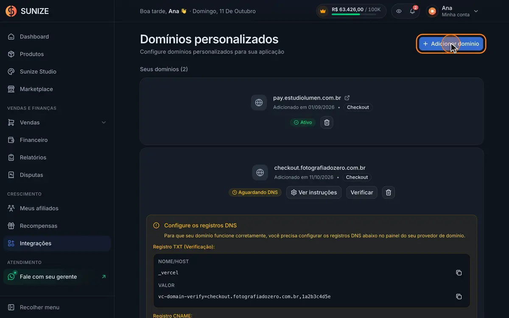Click external arrow beside Fale com seu gerente

pyautogui.click(x=104, y=277)
